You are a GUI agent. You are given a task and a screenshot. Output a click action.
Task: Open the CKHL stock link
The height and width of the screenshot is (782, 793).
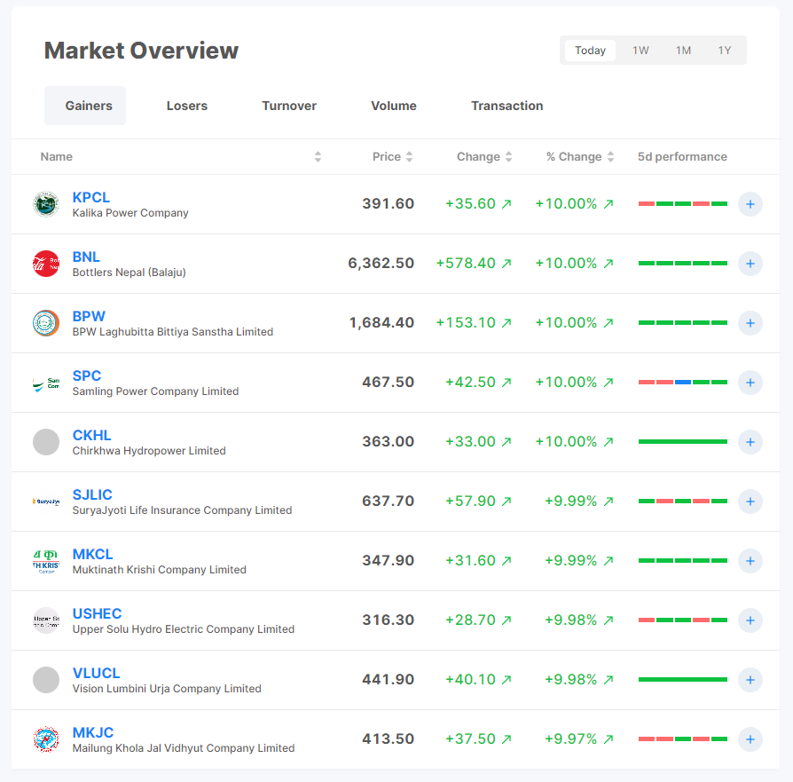91,435
